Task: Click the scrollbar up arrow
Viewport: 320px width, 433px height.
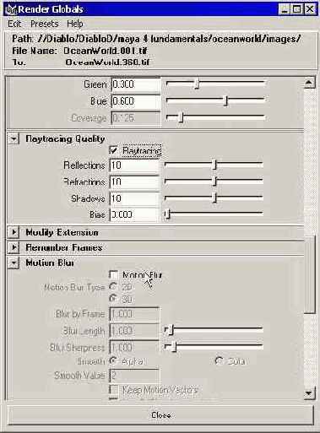Action: click(x=309, y=83)
